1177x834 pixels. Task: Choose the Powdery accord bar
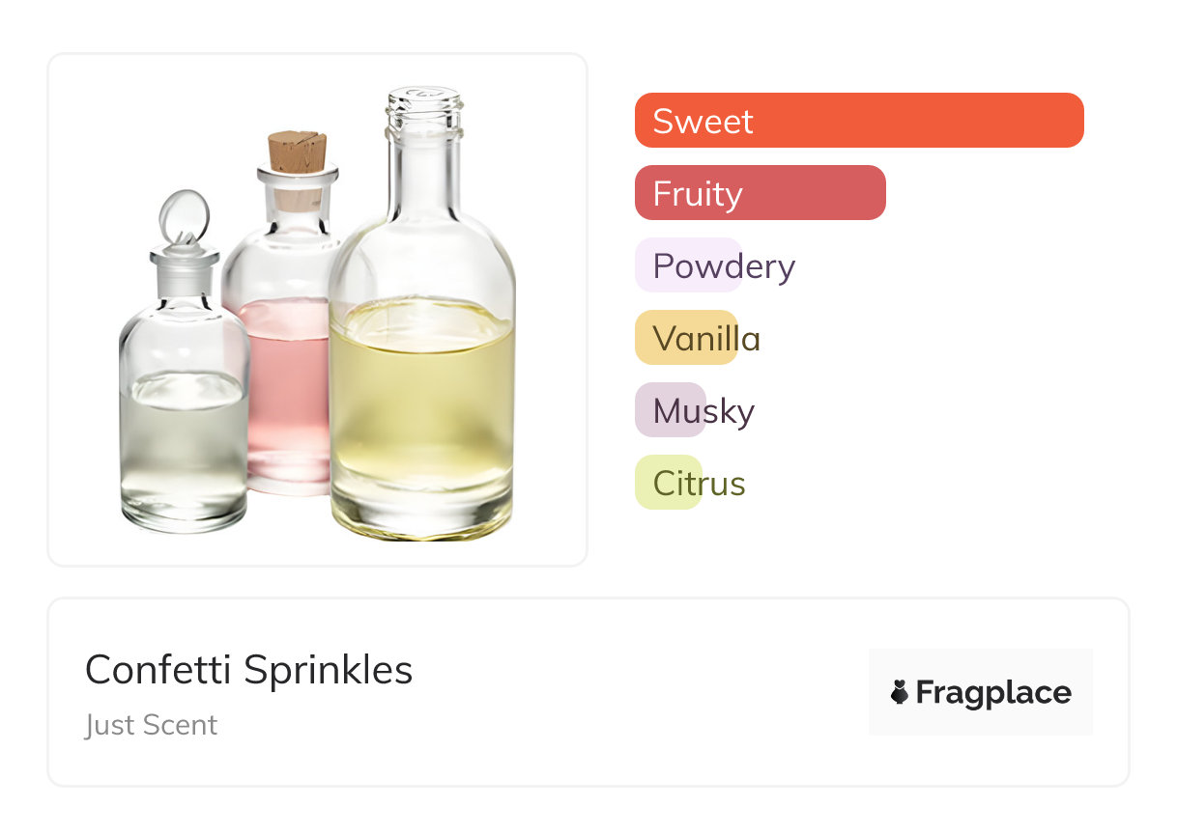[688, 265]
